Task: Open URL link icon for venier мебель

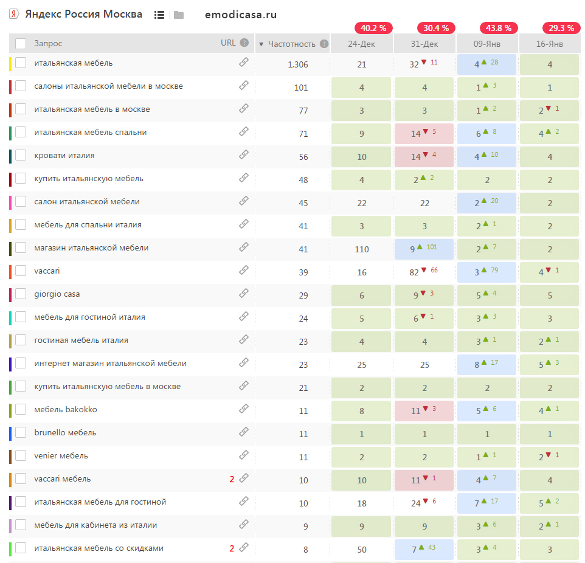Action: pyautogui.click(x=244, y=455)
